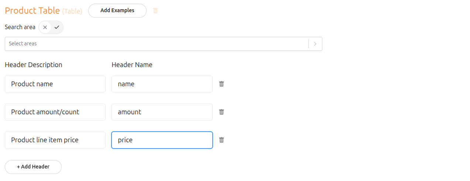Delete the price header row
Screen dimensions: 470x181
[222, 140]
